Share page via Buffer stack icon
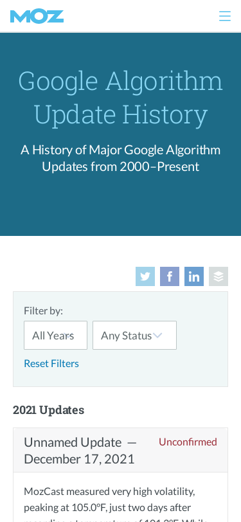Screen dimensions: 241x522 pos(219,276)
